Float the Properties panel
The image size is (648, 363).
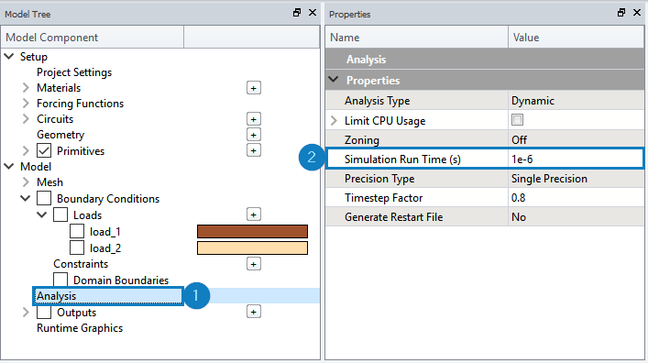pos(621,13)
